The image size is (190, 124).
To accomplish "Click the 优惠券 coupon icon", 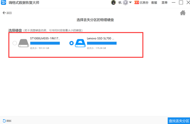I will [x=136, y=3].
